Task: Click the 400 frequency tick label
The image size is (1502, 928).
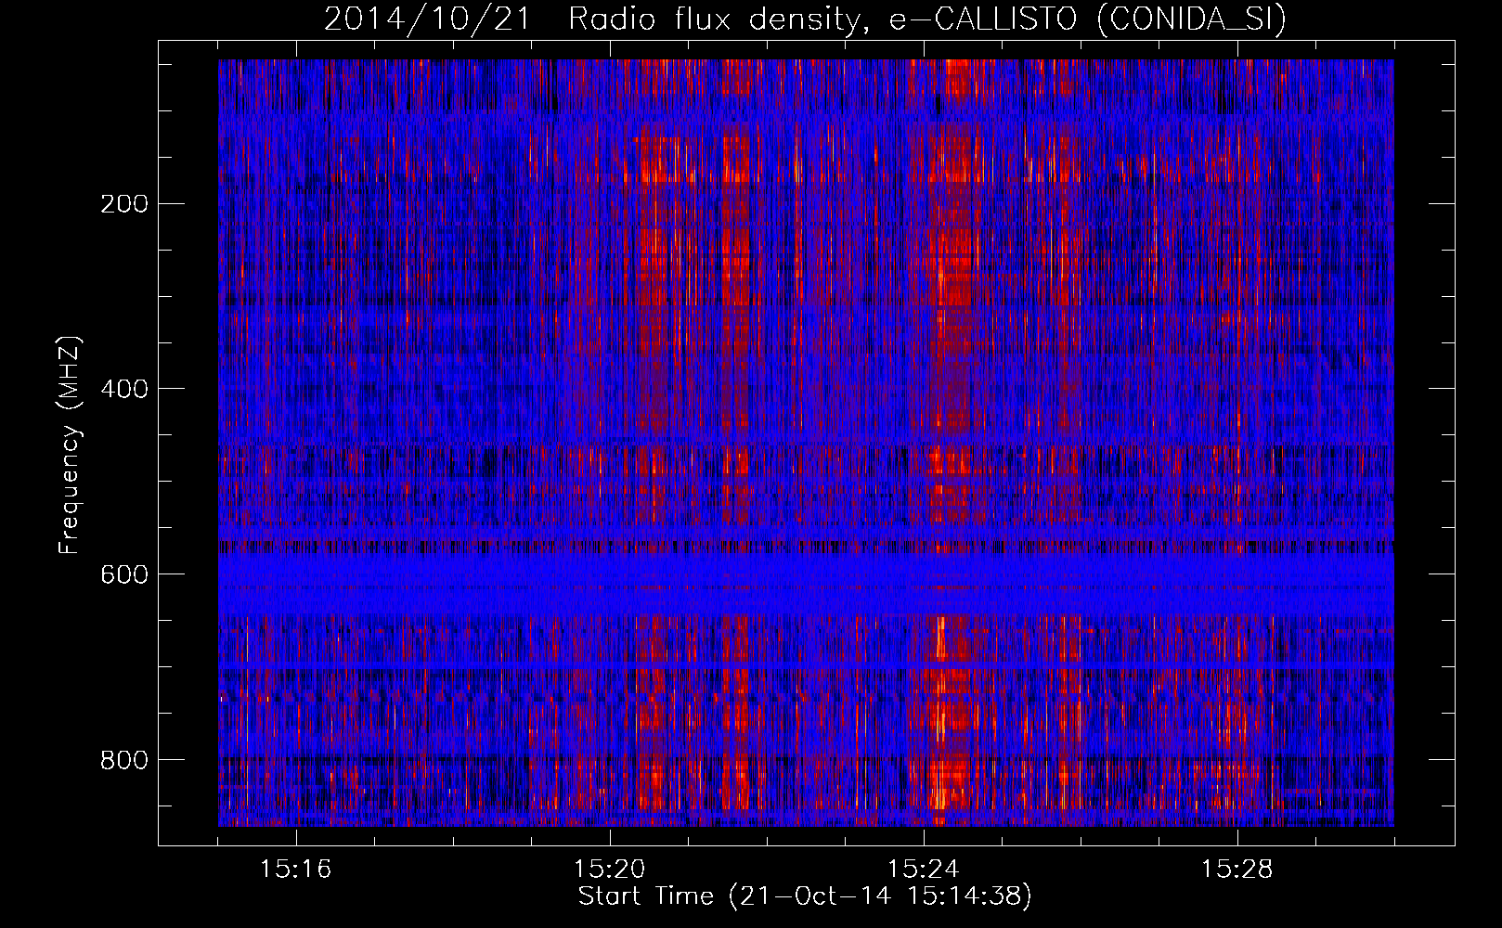Action: [123, 389]
